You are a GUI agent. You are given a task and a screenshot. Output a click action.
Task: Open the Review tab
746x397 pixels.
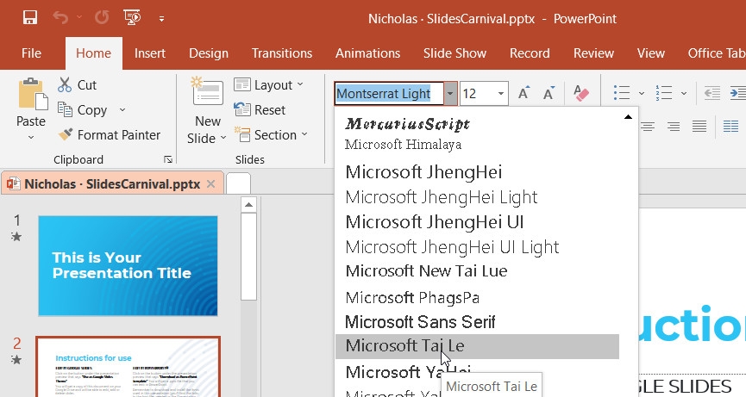(593, 53)
